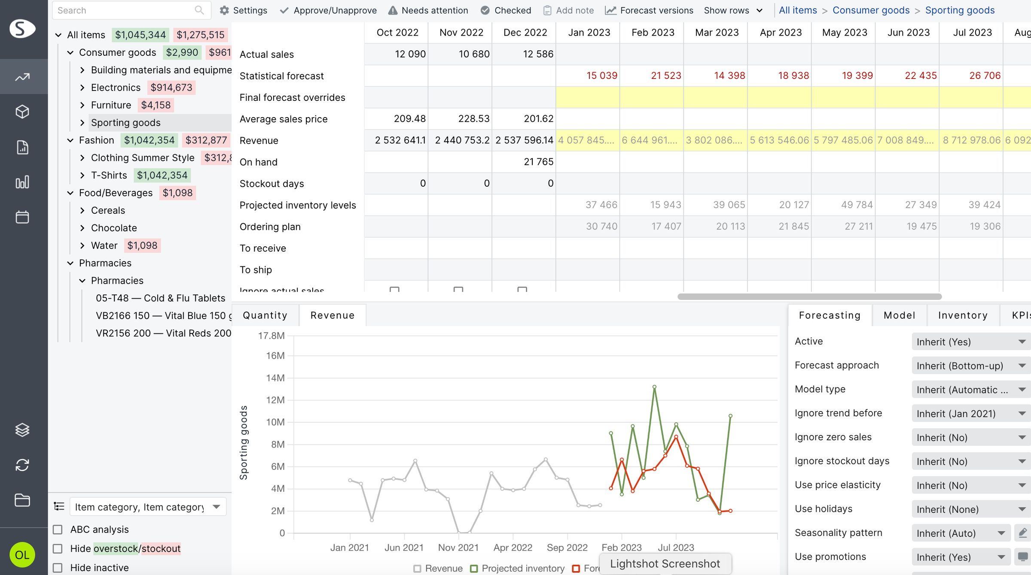The height and width of the screenshot is (575, 1031).
Task: Open the report document icon in sidebar
Action: pyautogui.click(x=23, y=147)
